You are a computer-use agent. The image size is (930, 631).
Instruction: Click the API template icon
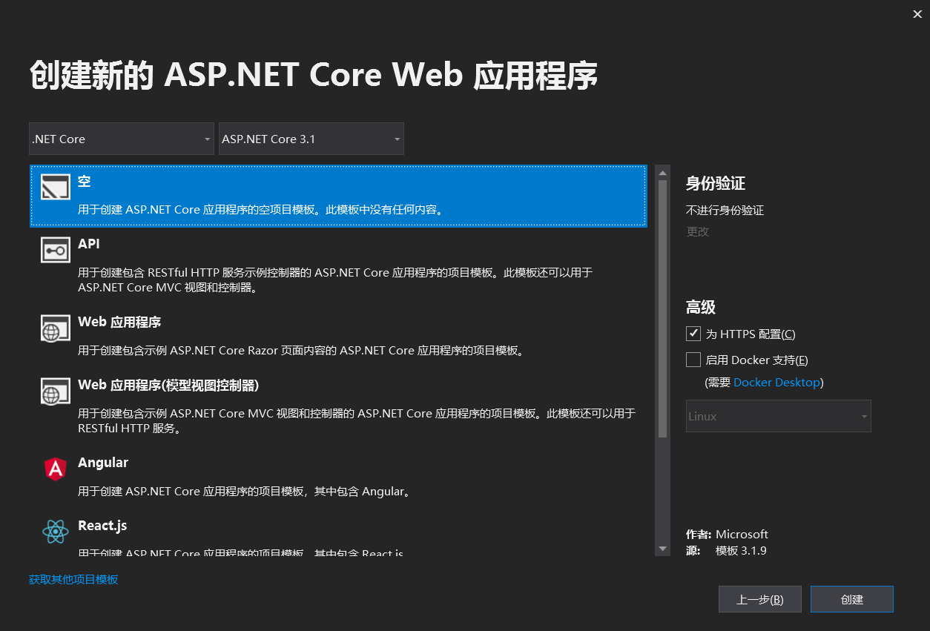[56, 251]
